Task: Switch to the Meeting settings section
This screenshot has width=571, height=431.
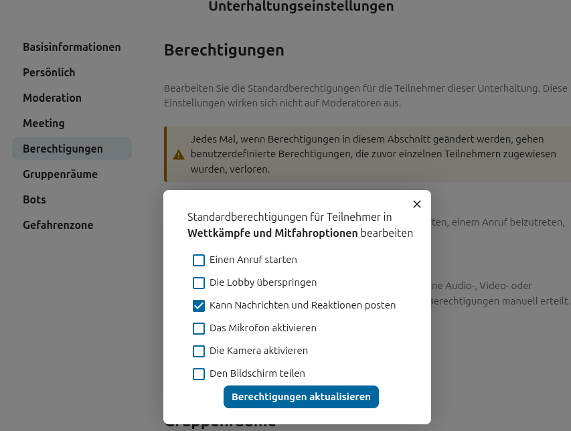Action: tap(44, 124)
